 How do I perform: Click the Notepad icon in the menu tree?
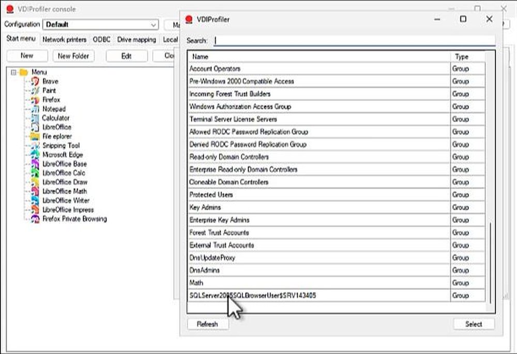pos(35,109)
